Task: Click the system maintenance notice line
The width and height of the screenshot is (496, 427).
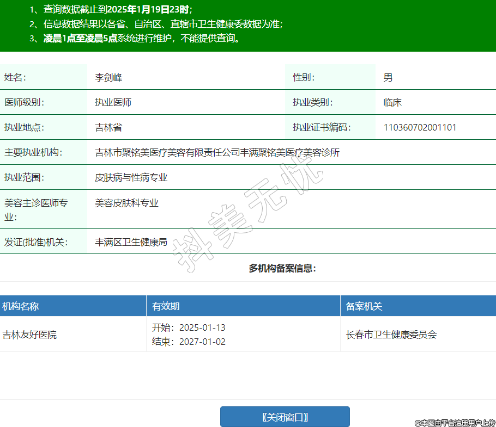Action: (142, 39)
